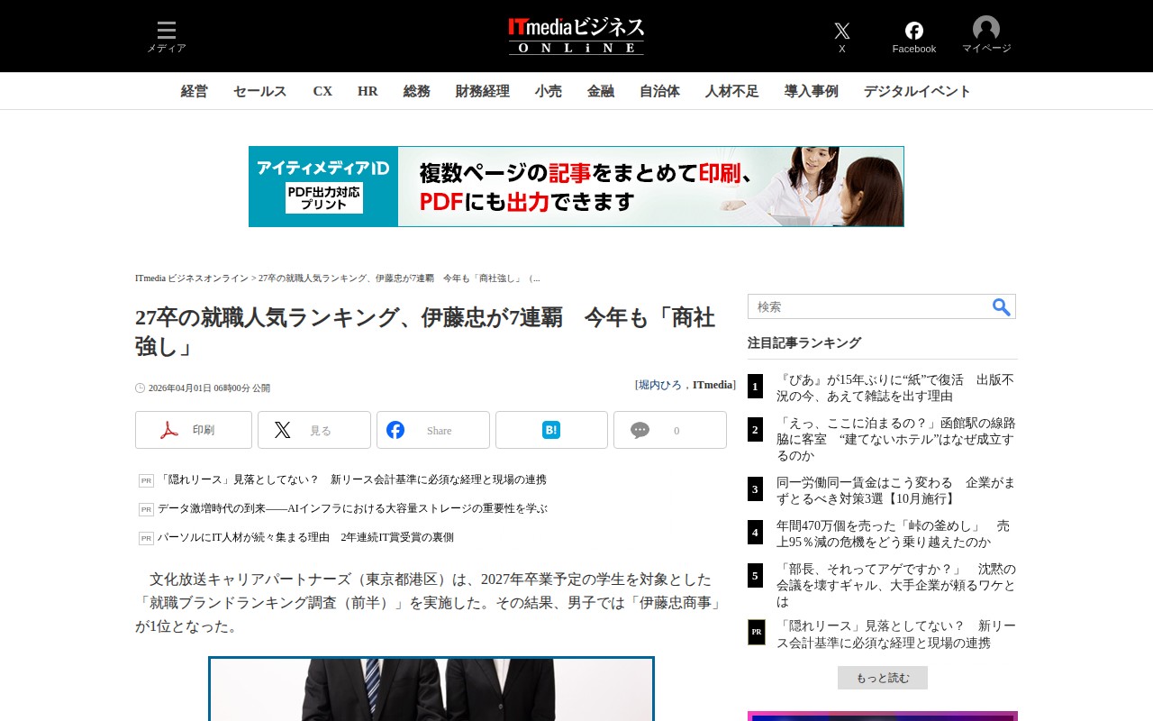Open the メディア hamburger menu
The height and width of the screenshot is (721, 1153).
(167, 36)
